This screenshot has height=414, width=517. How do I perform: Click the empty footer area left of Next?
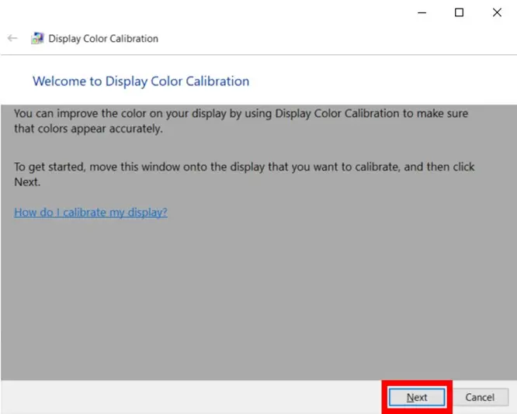(194, 397)
